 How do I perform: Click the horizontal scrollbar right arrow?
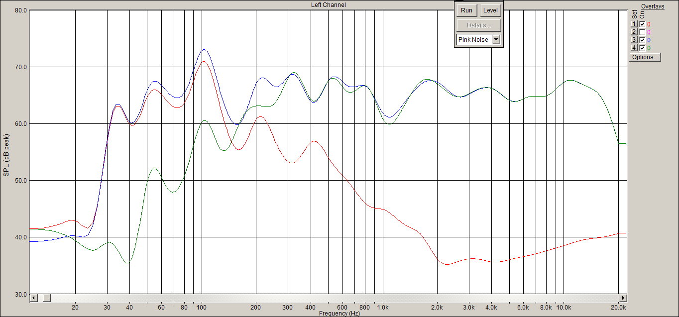tap(623, 298)
